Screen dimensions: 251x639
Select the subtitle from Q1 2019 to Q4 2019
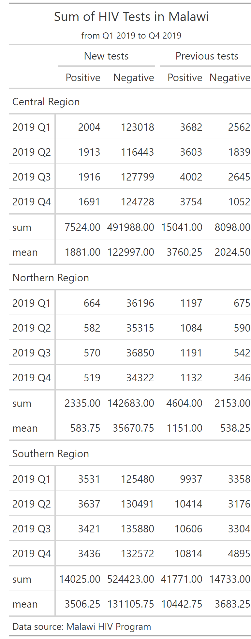[x=131, y=35]
